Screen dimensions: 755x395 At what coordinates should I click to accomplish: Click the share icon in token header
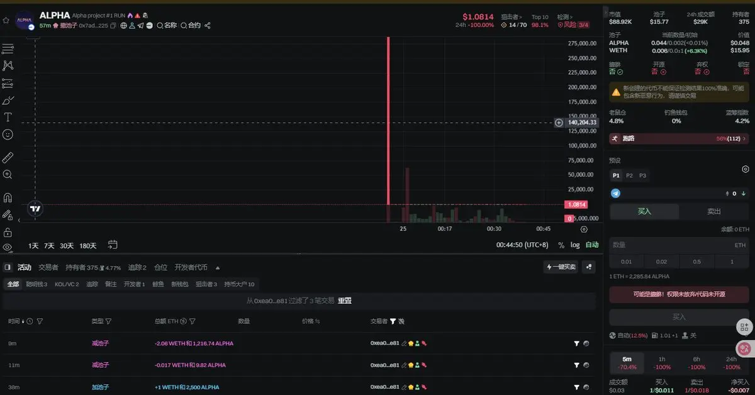click(x=208, y=26)
